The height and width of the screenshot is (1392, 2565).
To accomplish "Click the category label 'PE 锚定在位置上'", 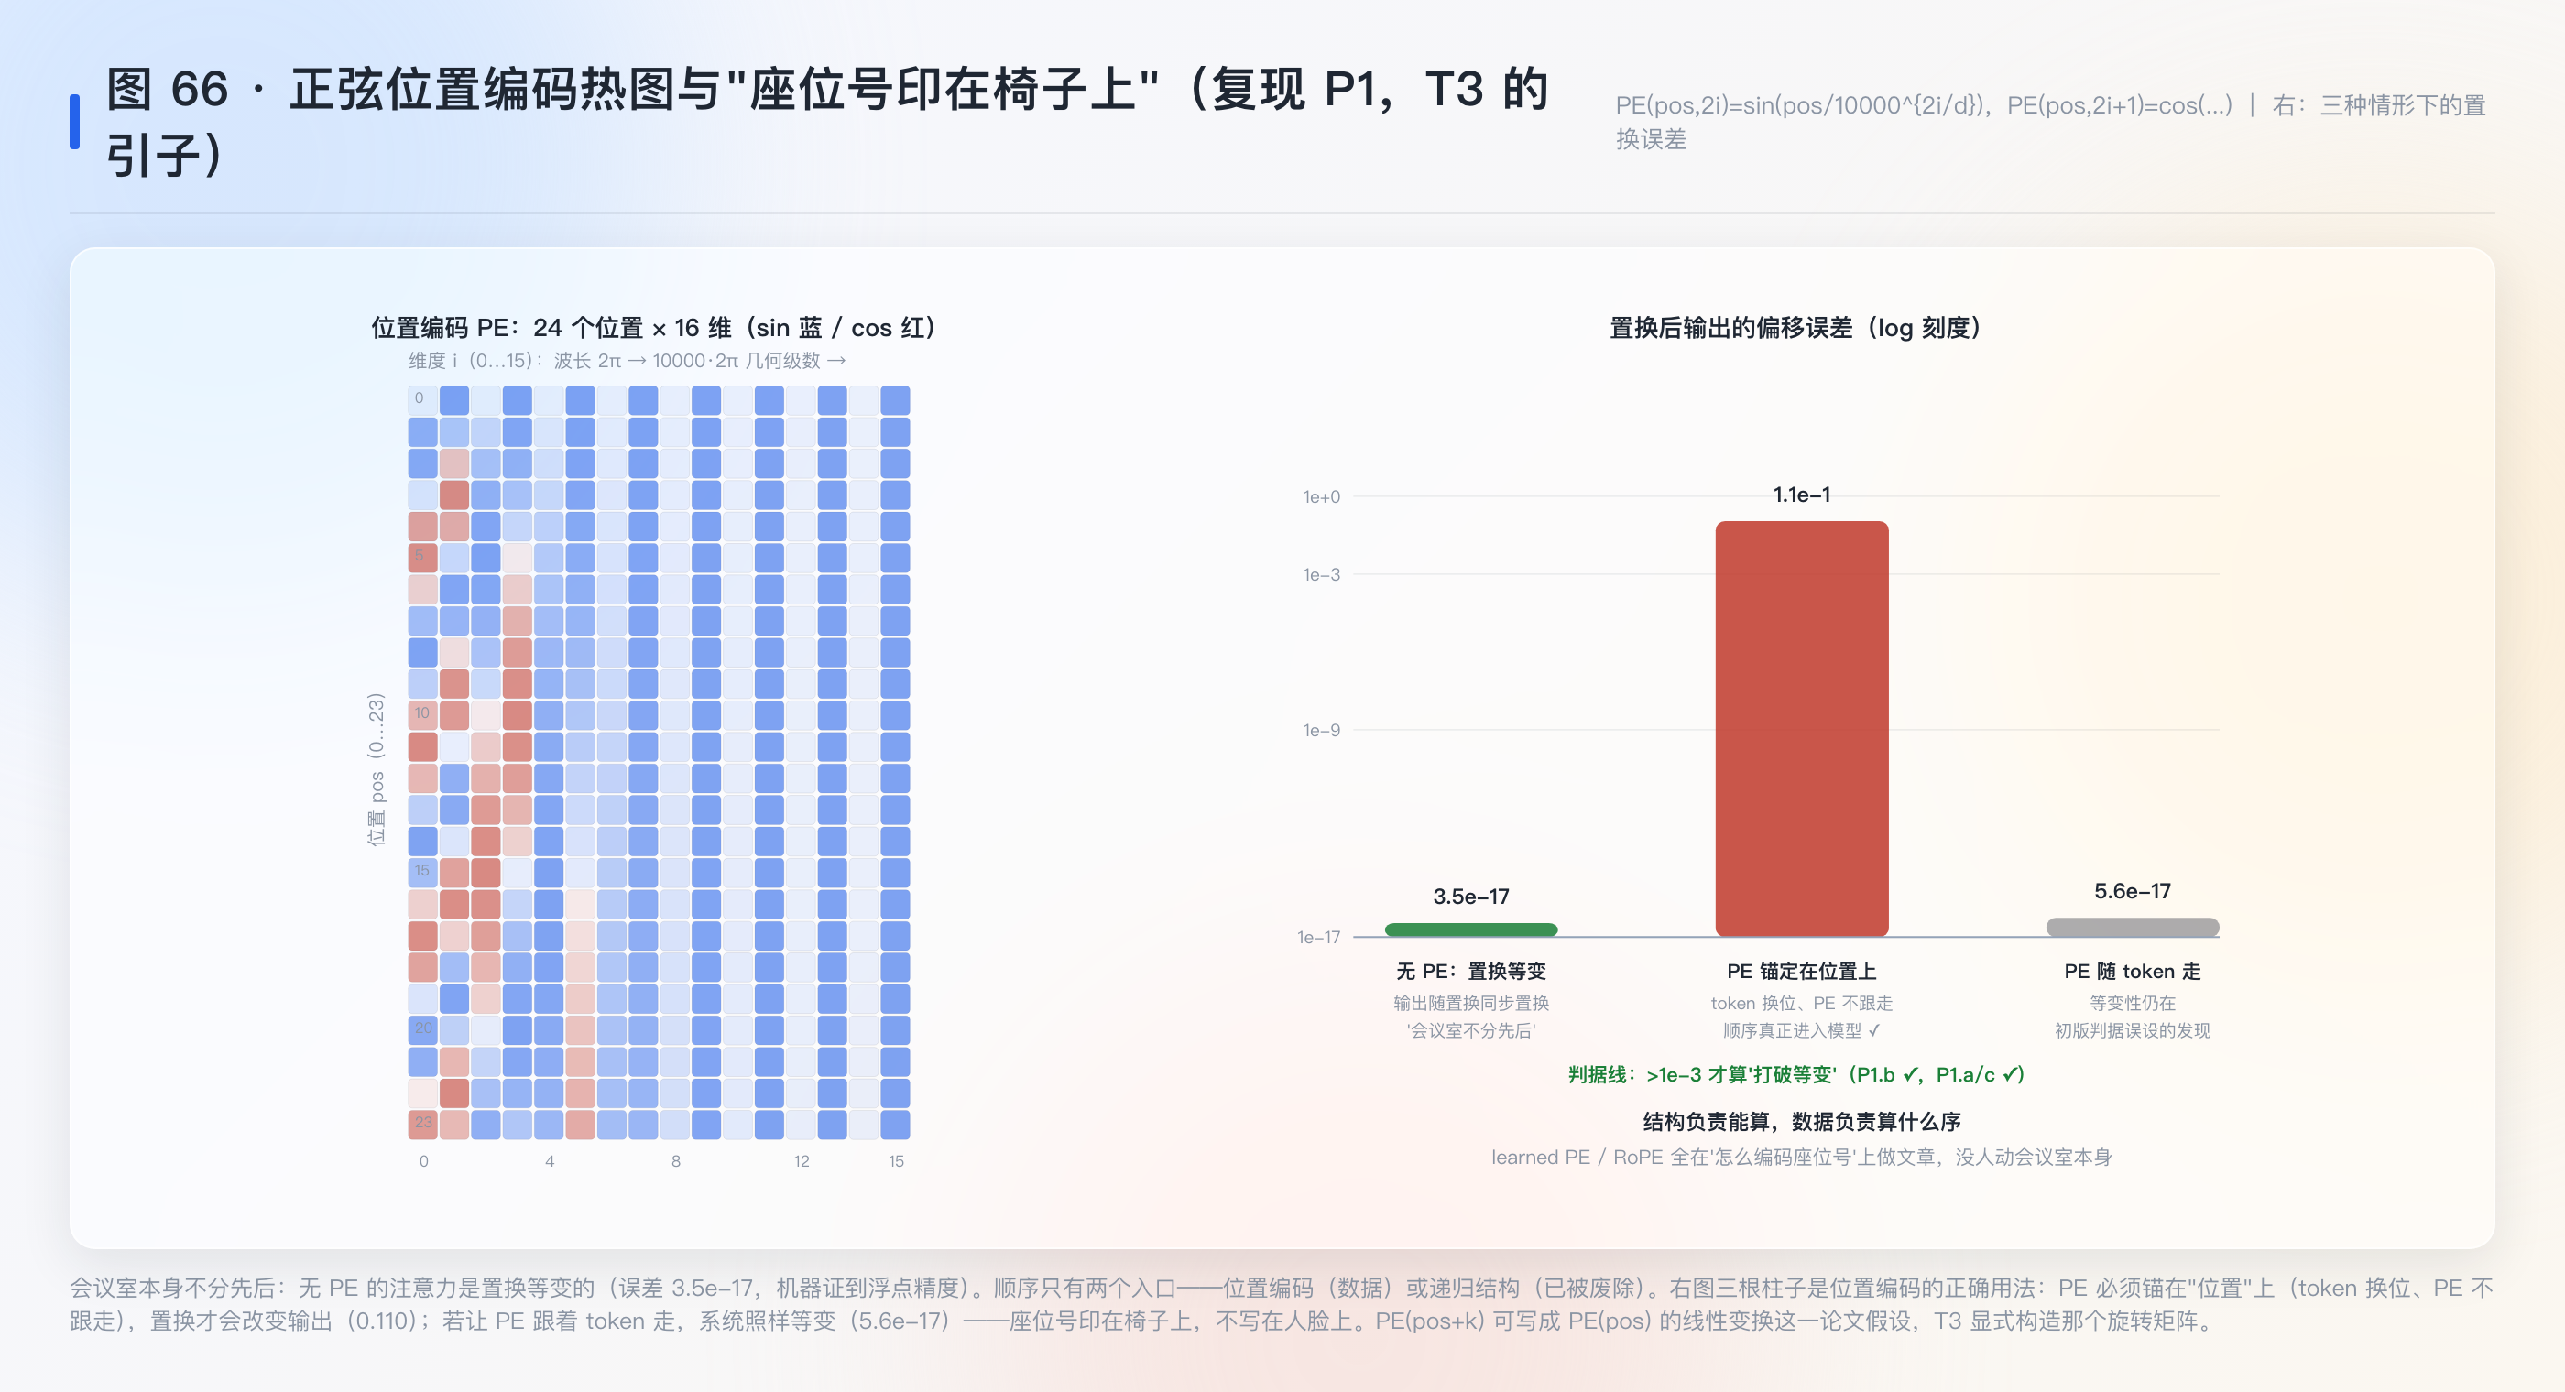I will (1801, 971).
